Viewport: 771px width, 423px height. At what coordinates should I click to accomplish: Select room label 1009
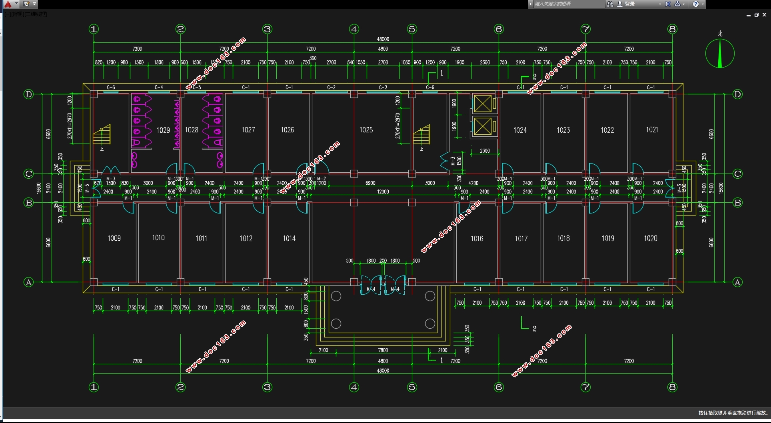(114, 238)
